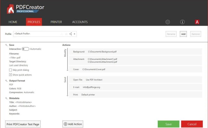The width and height of the screenshot is (208, 128).
Task: Launch PDF Architect red A icon
Action: (x=197, y=22)
